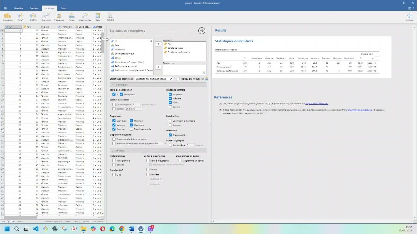Viewport: 417px width, 234px height.
Task: Open the Régression analysis menu
Action: [46, 17]
